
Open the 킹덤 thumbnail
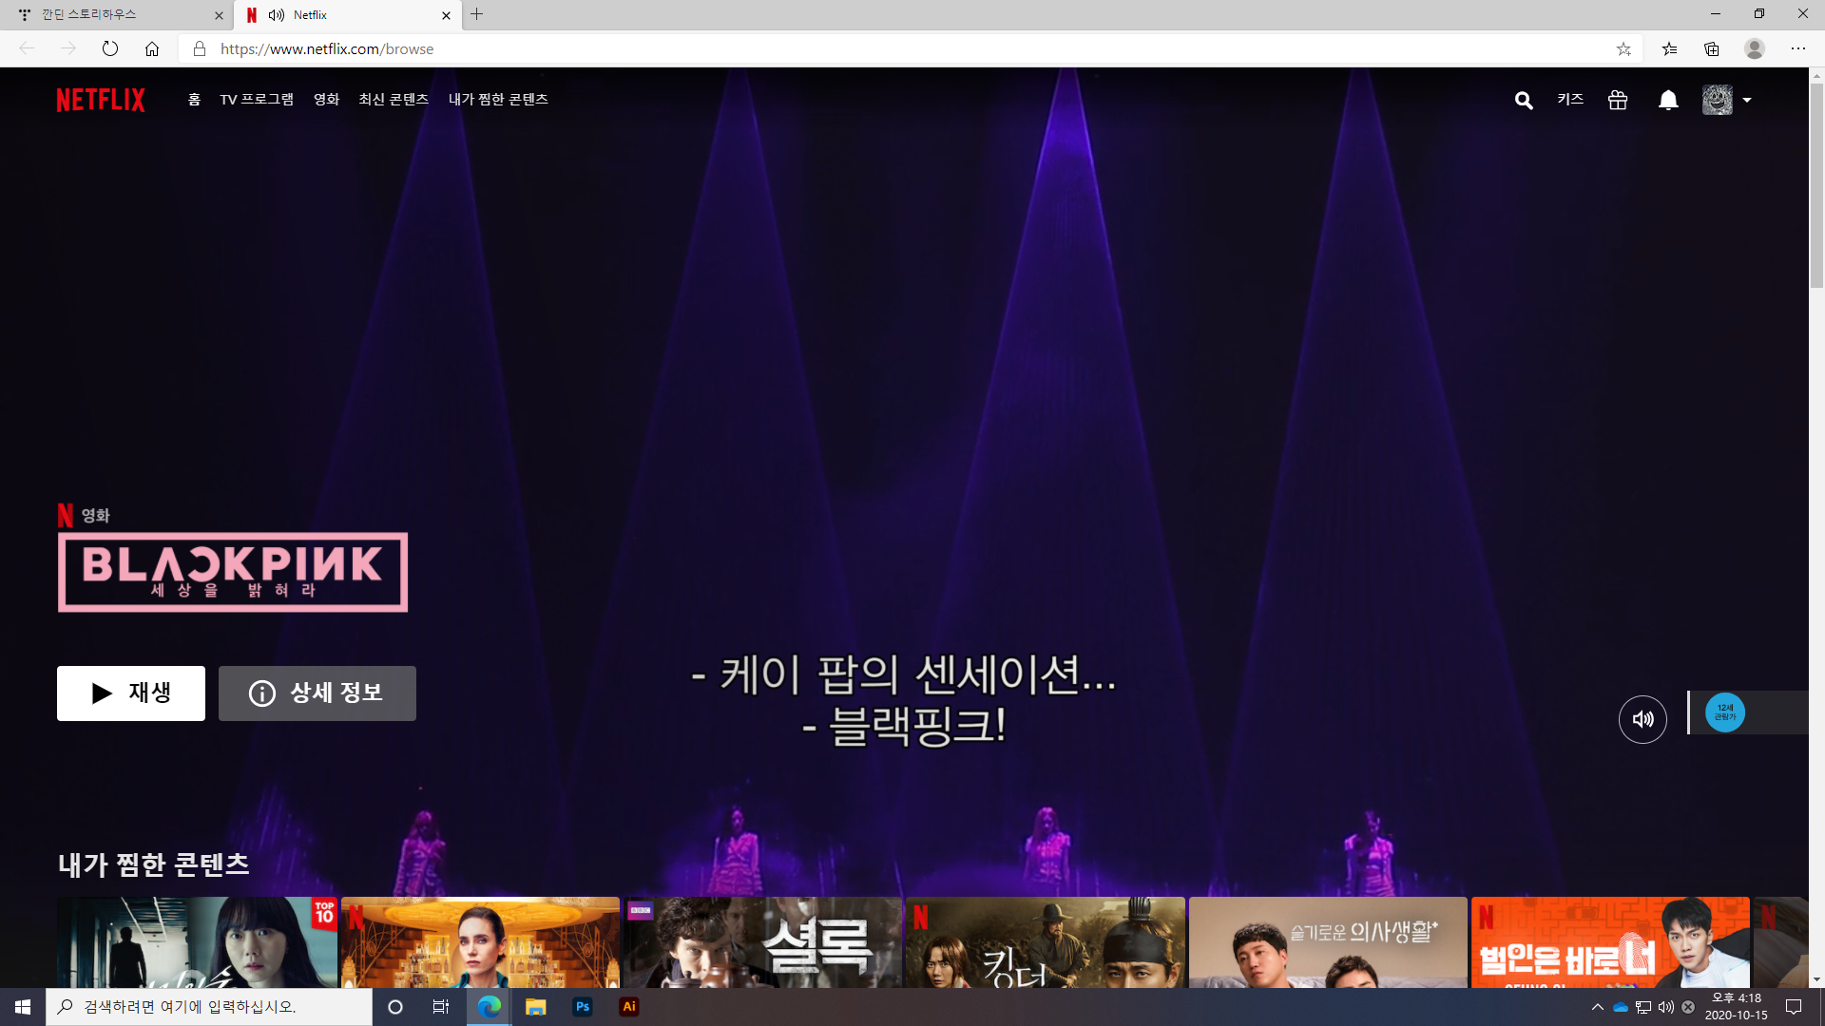1046,942
